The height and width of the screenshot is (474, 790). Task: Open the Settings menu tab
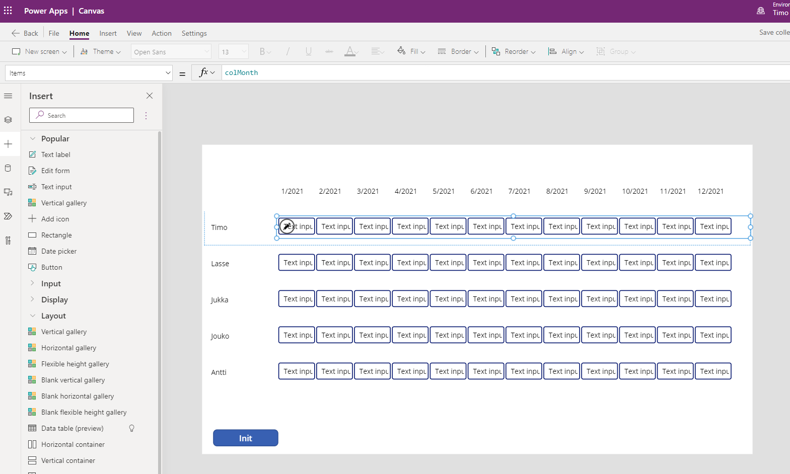(x=194, y=33)
